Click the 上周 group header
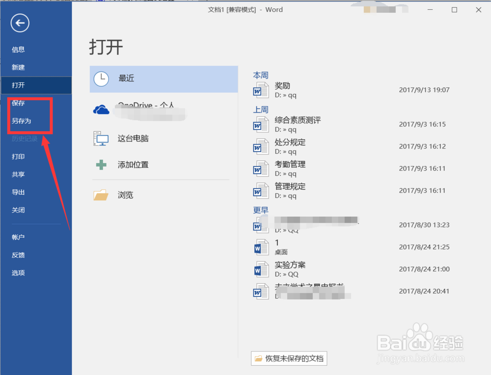 pos(261,110)
